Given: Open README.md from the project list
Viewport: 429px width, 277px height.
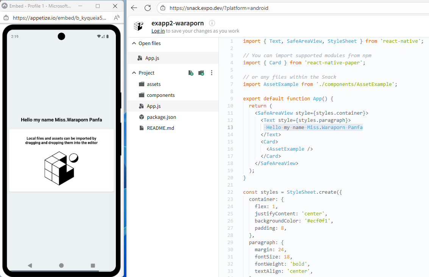Looking at the screenshot, I should click(160, 128).
